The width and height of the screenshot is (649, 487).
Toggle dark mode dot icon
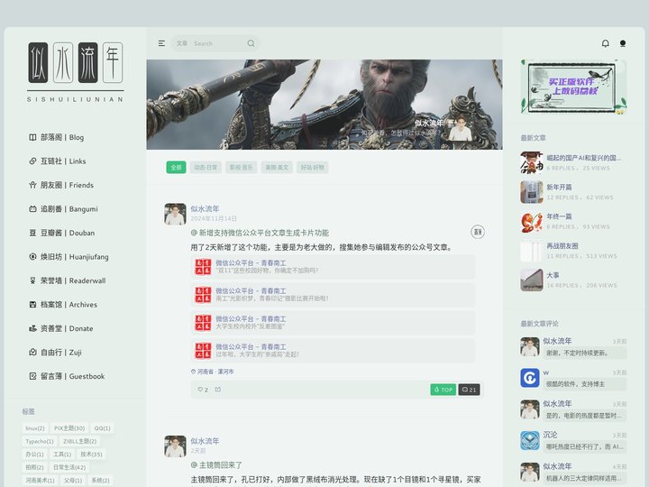pyautogui.click(x=623, y=43)
